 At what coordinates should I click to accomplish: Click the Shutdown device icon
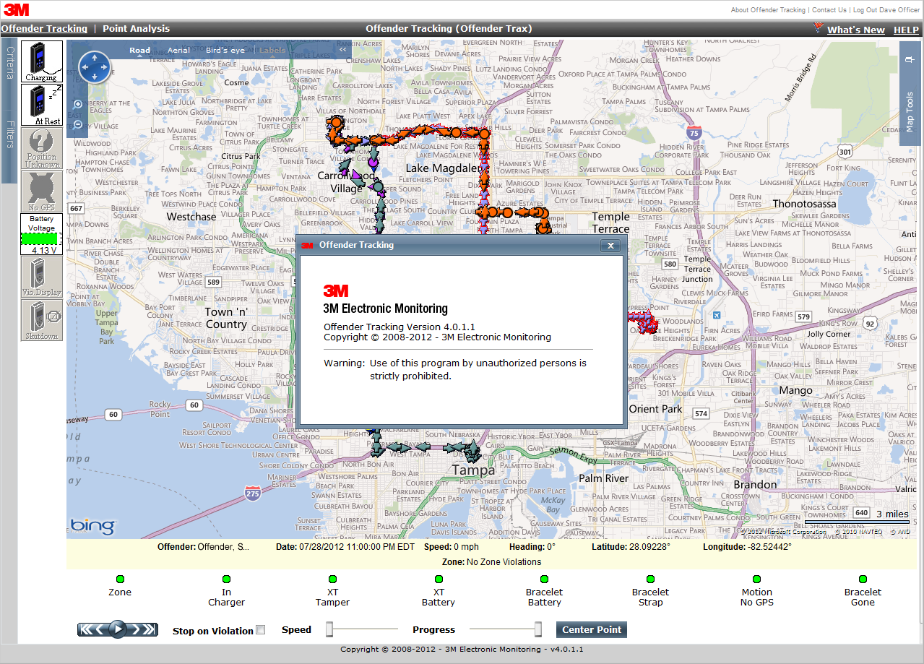41,320
